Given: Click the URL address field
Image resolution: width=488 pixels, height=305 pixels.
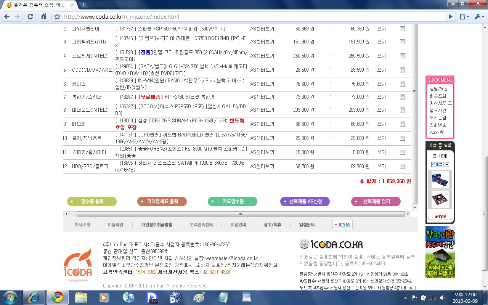Looking at the screenshot, I should click(x=254, y=17).
